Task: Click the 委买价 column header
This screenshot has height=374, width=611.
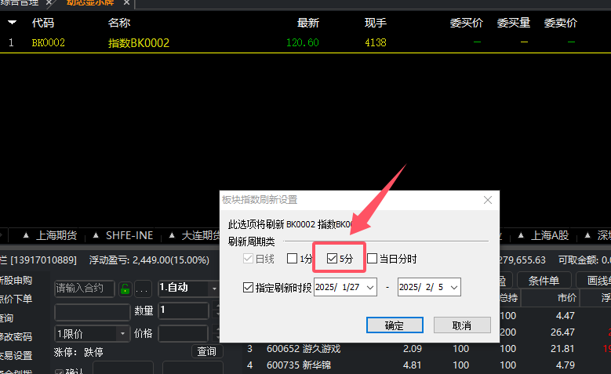Action: click(467, 23)
